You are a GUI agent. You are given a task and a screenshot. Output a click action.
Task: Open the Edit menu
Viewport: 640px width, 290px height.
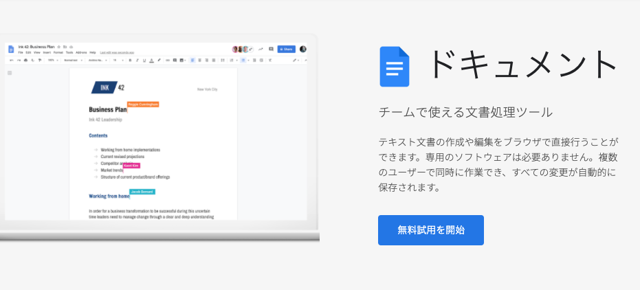tap(28, 53)
